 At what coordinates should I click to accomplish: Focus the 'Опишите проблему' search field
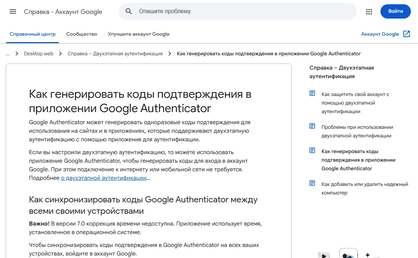(x=237, y=11)
